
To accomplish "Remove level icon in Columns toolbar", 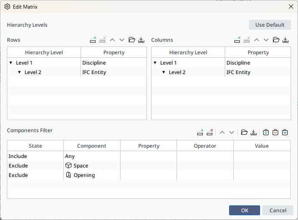I will [x=247, y=40].
